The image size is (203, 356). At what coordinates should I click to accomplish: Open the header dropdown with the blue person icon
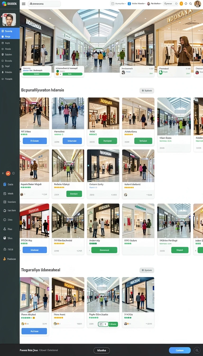pyautogui.click(x=136, y=4)
